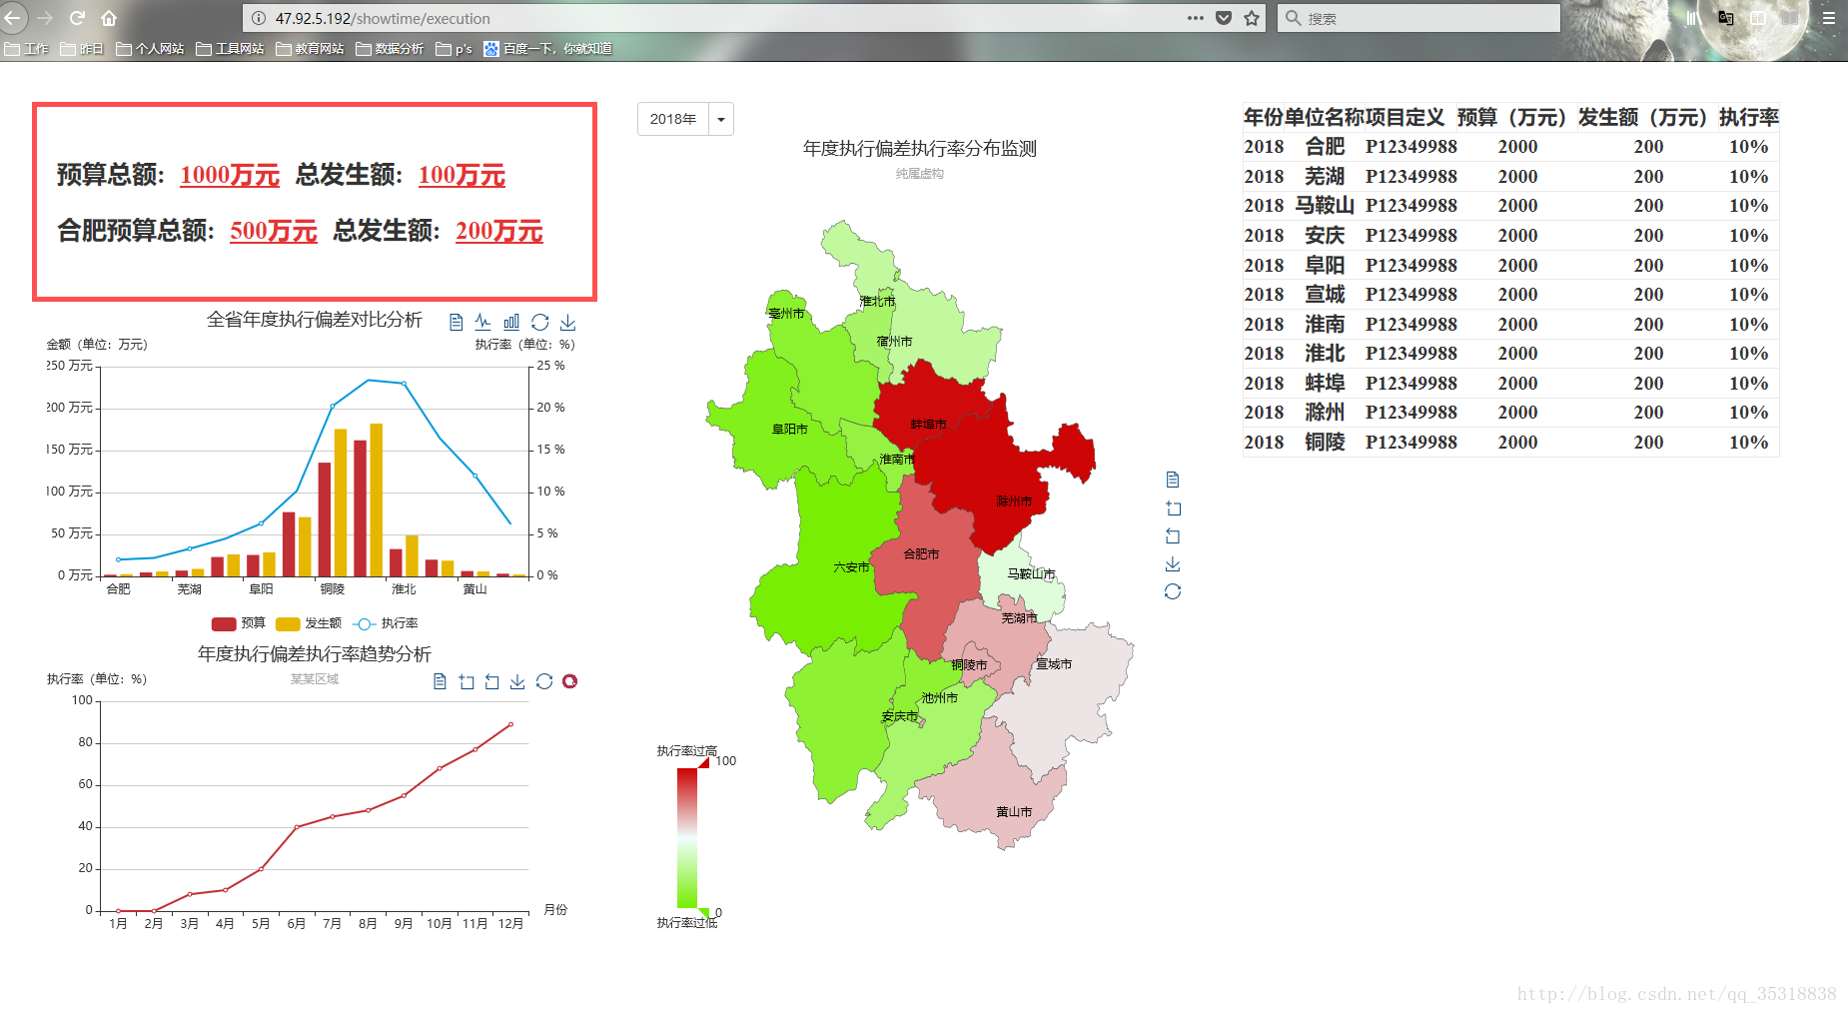Refresh the map chart with the restore icon
Screen dimensions: 1848x1014
pos(1174,591)
